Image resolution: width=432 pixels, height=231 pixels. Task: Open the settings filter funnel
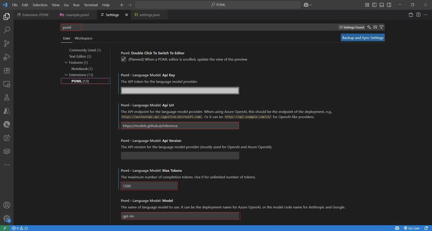381,27
